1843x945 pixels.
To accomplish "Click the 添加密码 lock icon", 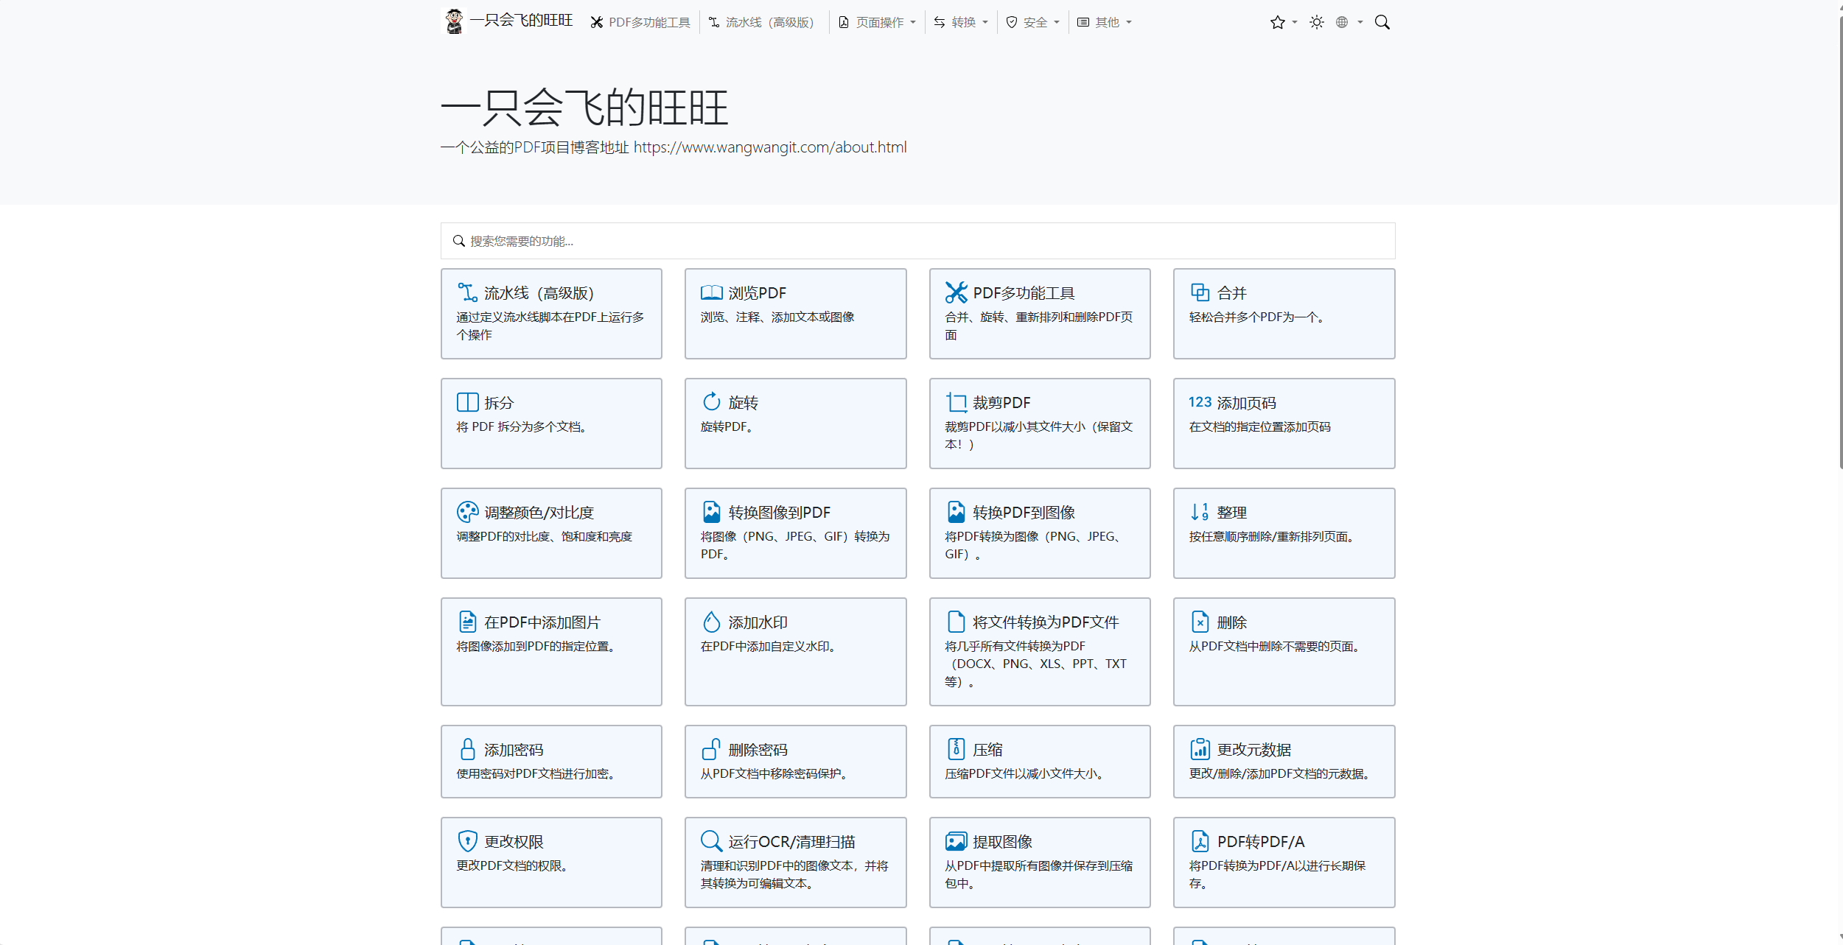I will click(x=467, y=749).
